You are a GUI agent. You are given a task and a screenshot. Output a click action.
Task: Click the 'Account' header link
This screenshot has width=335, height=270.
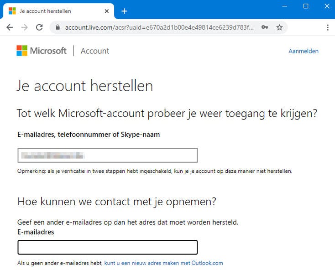coord(95,51)
